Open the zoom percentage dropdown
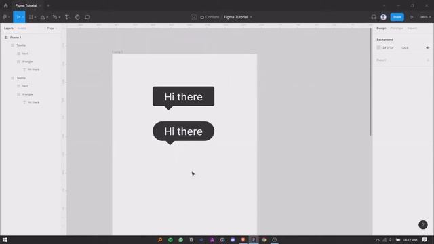 (425, 17)
